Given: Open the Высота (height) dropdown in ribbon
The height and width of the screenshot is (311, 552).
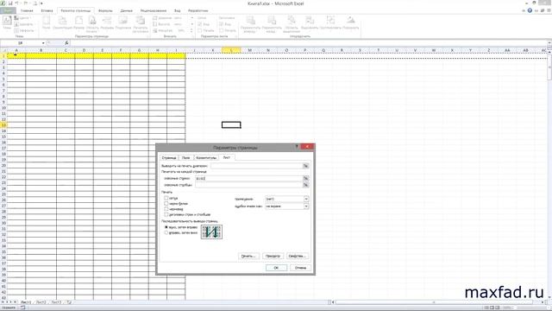Looking at the screenshot, I should coord(191,24).
